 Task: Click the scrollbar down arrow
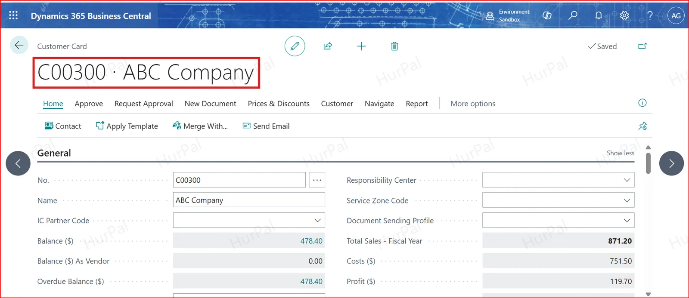click(x=649, y=295)
